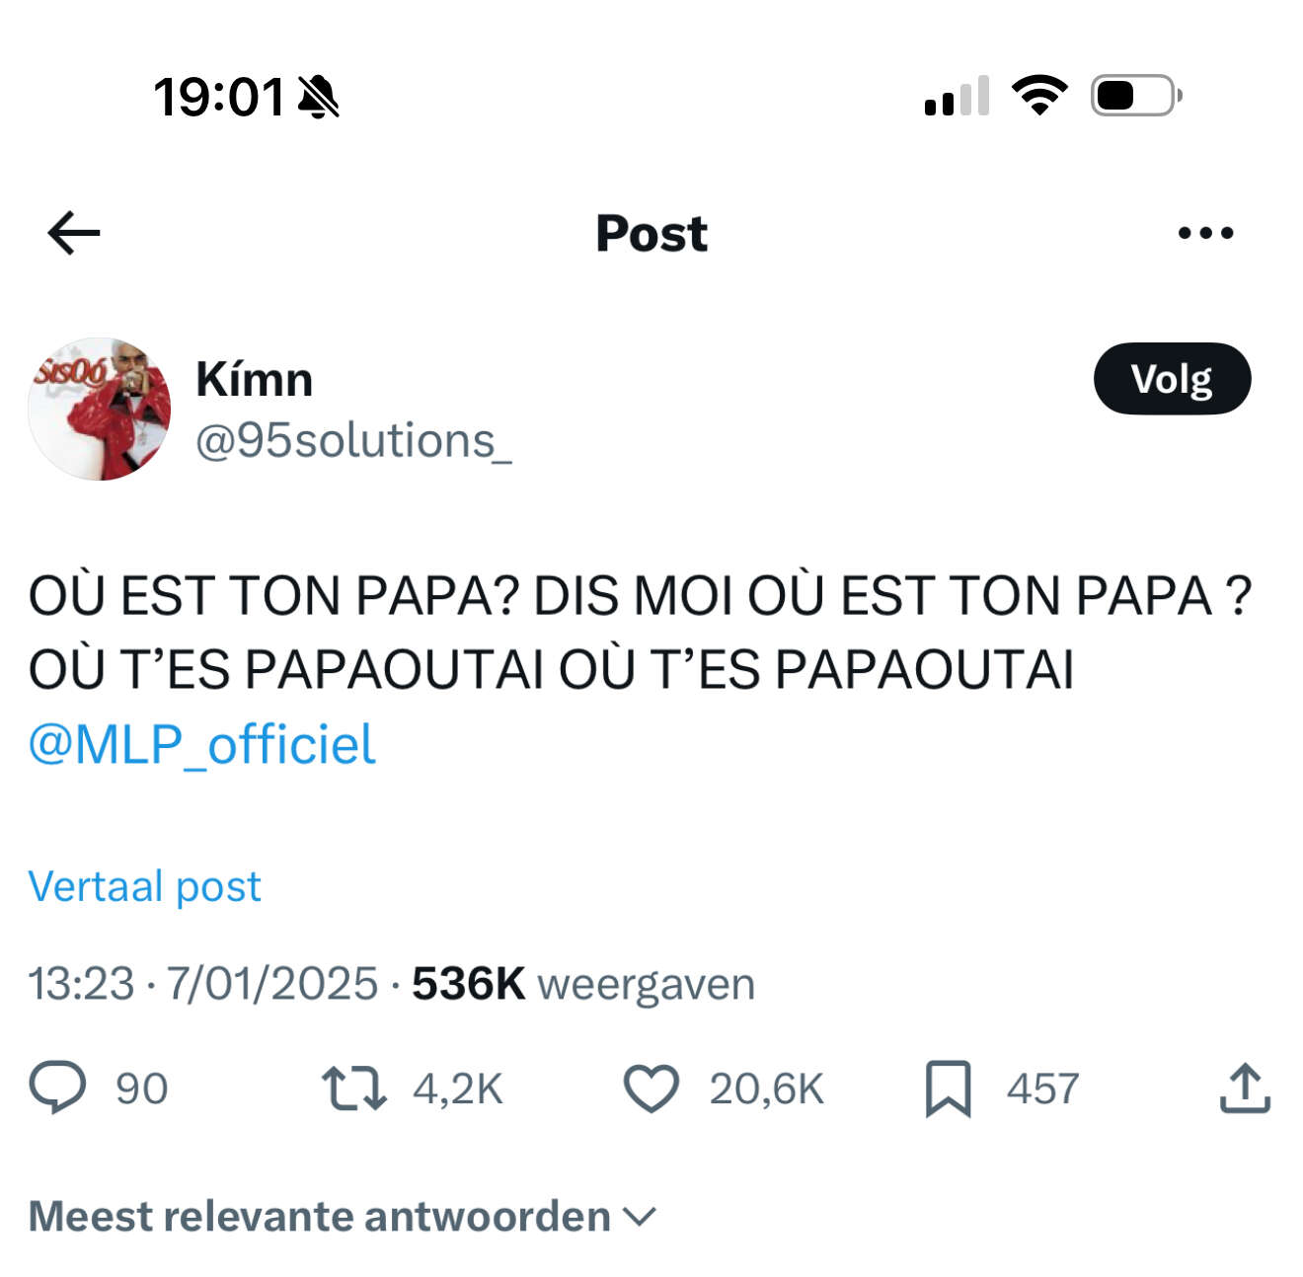Bookmark this post
This screenshot has height=1277, width=1303.
(x=948, y=1089)
